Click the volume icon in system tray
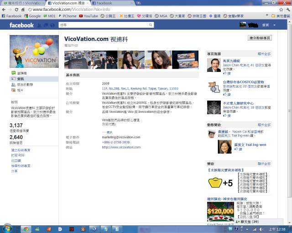This screenshot has height=233, width=292. pos(261,229)
